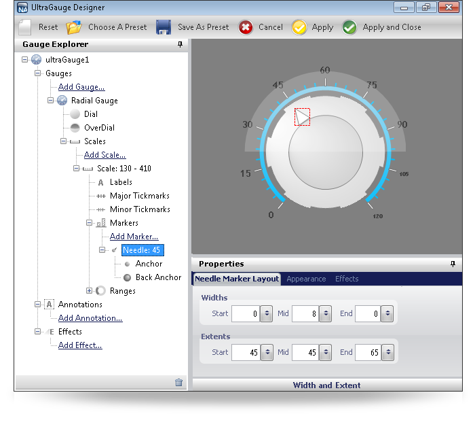Click the Width and Extent header bar
This screenshot has height=431, width=475.
[x=327, y=385]
